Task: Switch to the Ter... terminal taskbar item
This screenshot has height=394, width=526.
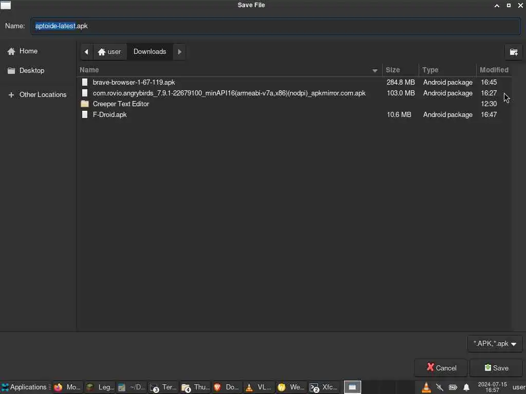Action: pos(163,387)
